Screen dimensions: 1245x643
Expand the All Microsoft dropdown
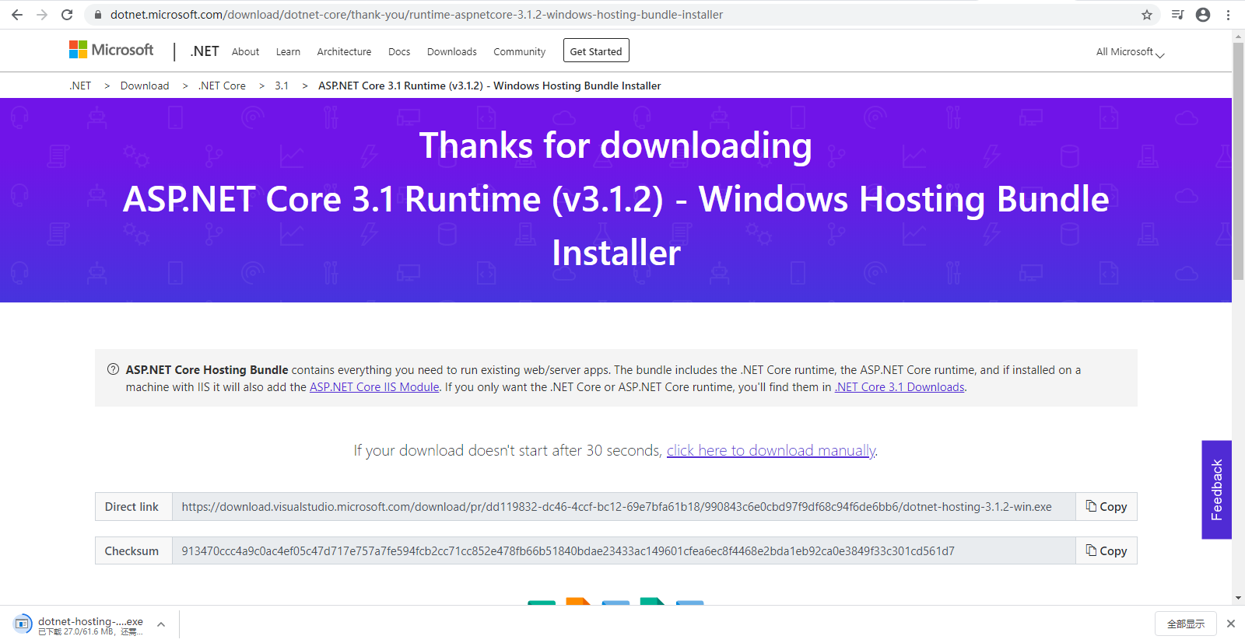(1130, 52)
